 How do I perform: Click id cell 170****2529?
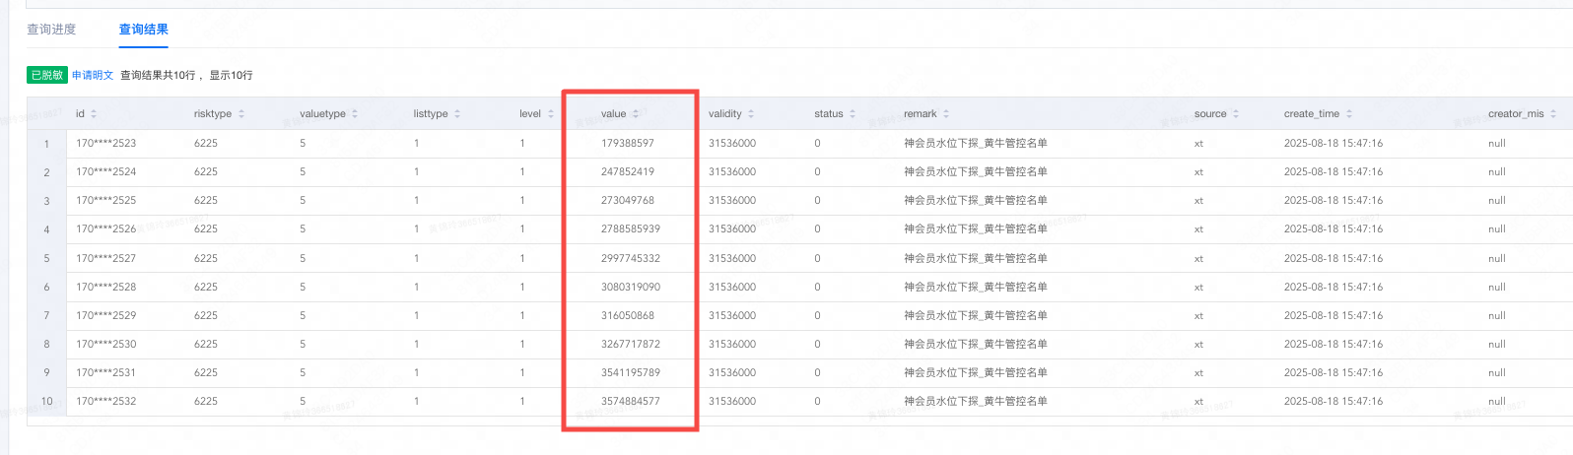pos(106,315)
